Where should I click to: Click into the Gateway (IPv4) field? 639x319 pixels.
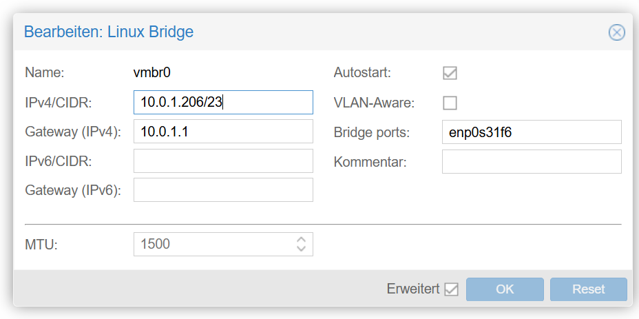(x=223, y=132)
